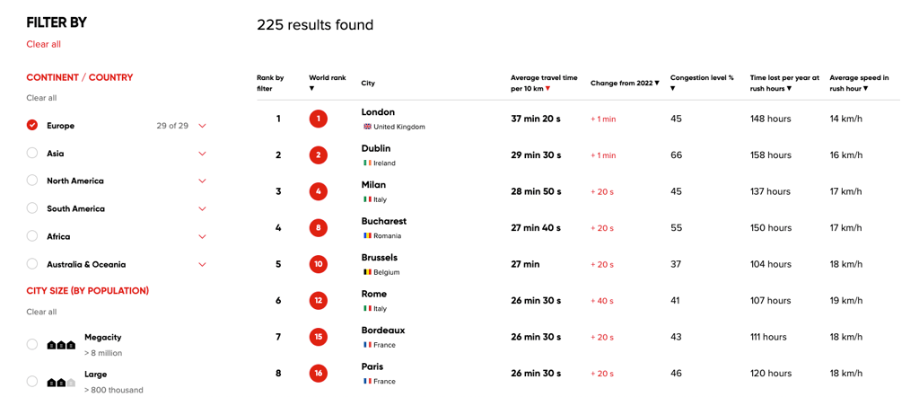Viewport: 919px width, 397px height.
Task: Click the red world rank 1 badge
Action: [319, 119]
